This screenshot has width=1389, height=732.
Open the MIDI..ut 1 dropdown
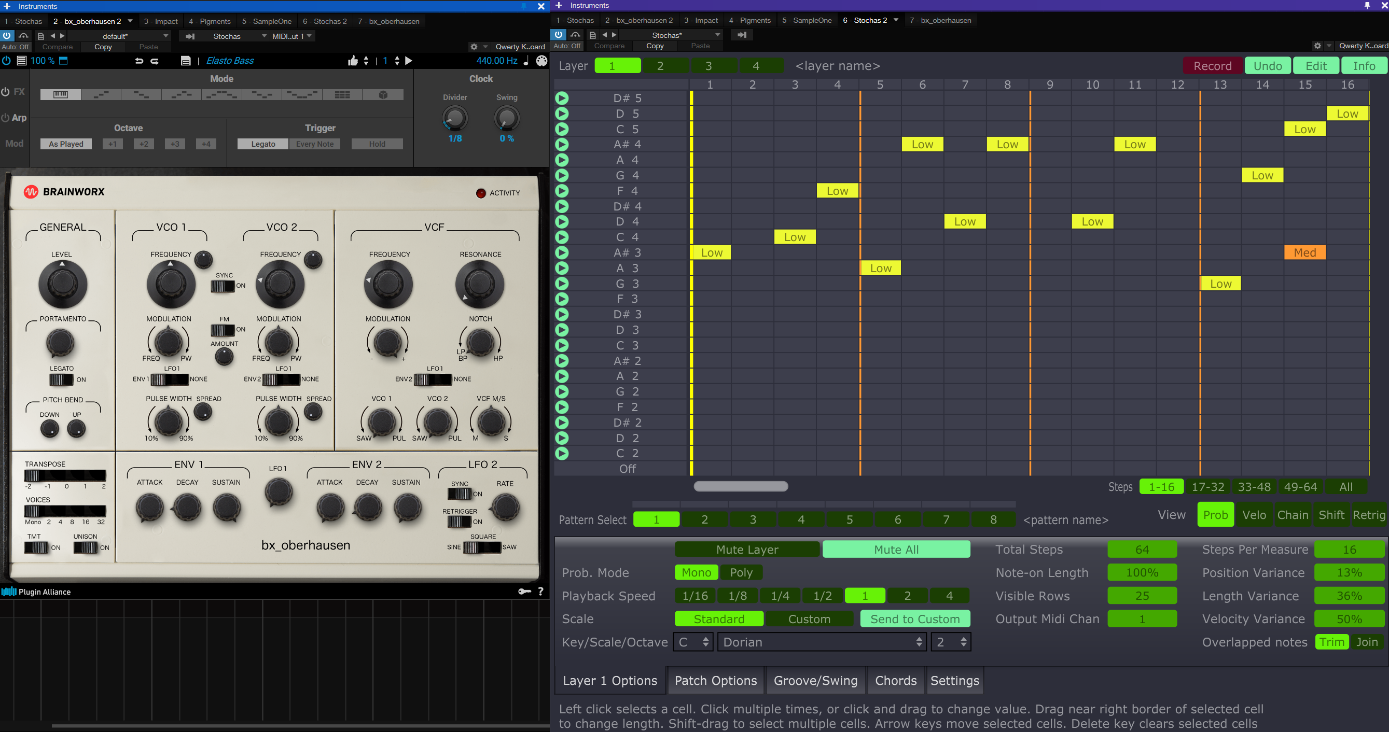[x=292, y=36]
